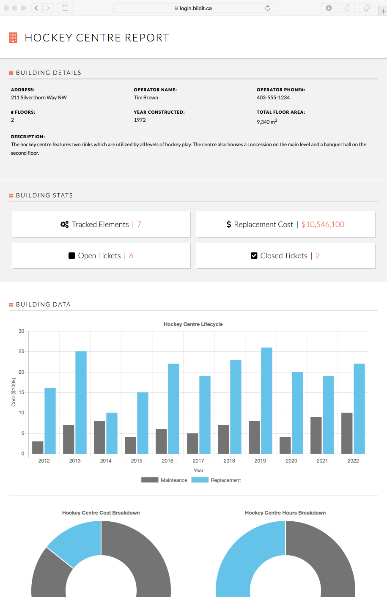This screenshot has width=387, height=597.
Task: Select the total floor area value 9,340 m²
Action: point(267,121)
